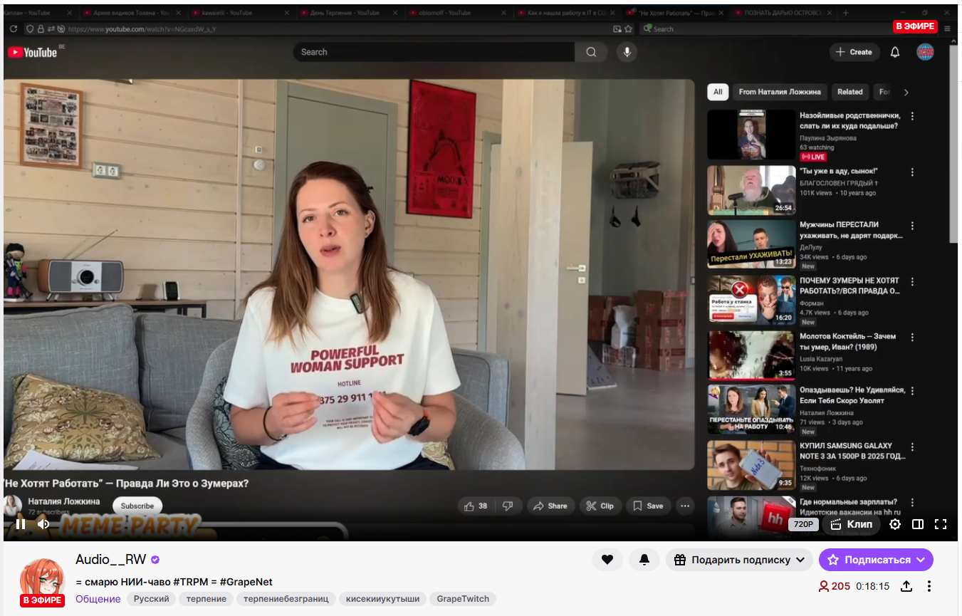
Task: Select the GrapeTwitch tag
Action: pos(463,599)
